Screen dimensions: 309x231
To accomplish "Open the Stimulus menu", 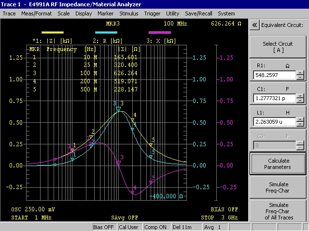I will click(129, 13).
